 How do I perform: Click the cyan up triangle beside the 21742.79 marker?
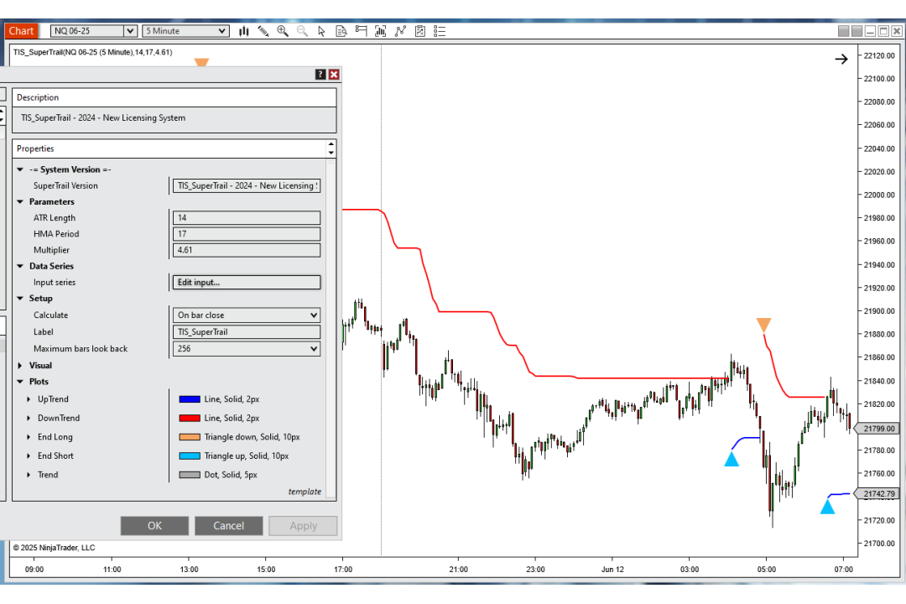point(827,507)
